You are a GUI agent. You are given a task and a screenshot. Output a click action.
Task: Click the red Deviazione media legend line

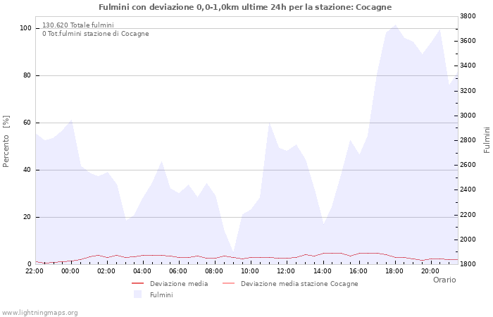pyautogui.click(x=138, y=283)
